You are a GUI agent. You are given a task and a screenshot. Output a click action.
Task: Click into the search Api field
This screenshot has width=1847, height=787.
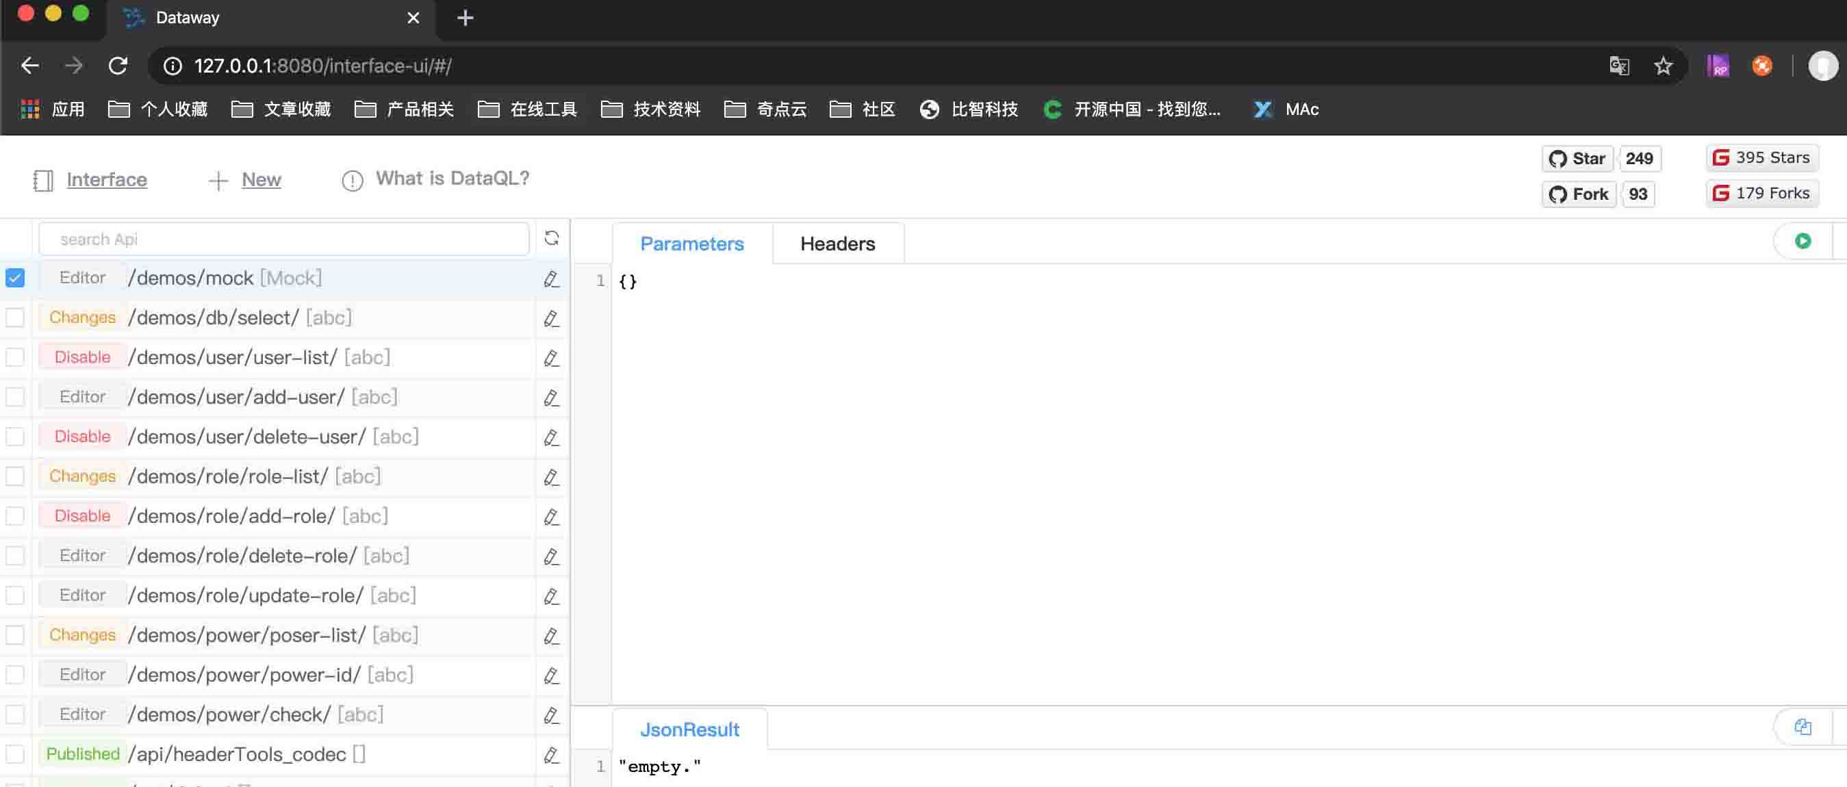pos(283,240)
